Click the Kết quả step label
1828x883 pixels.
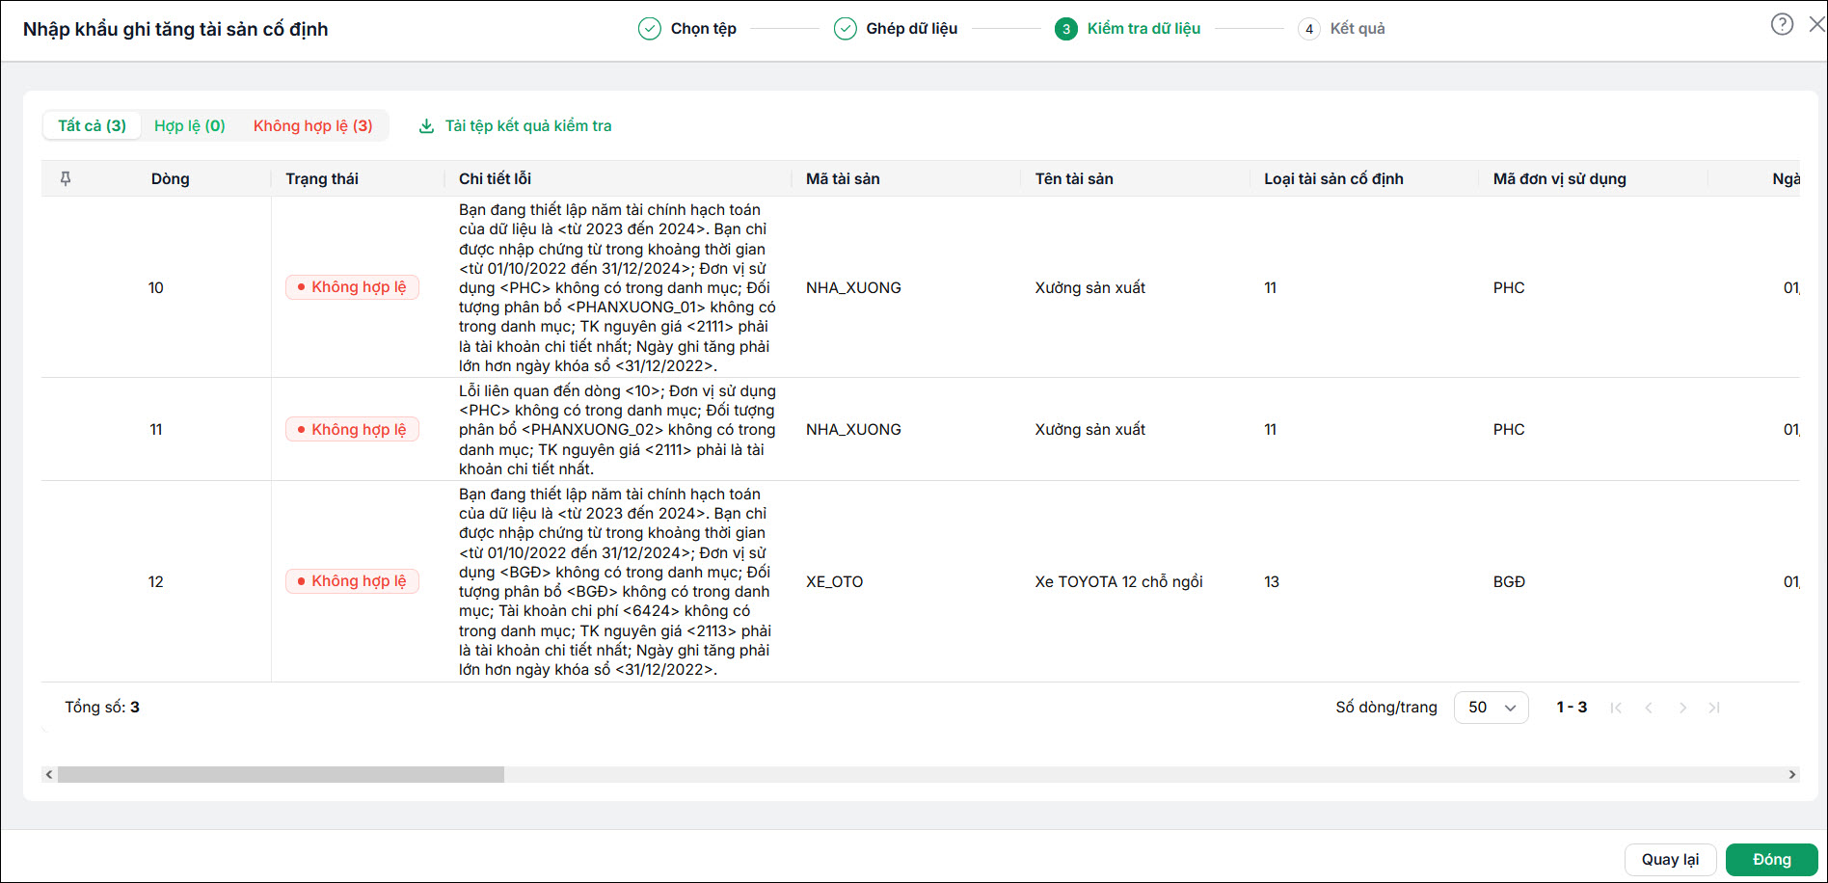click(x=1358, y=29)
